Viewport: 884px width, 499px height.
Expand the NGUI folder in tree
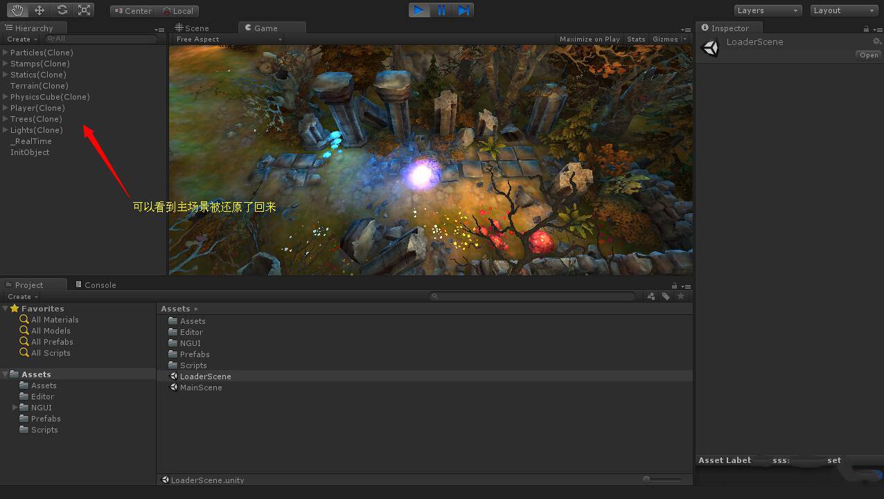(15, 408)
